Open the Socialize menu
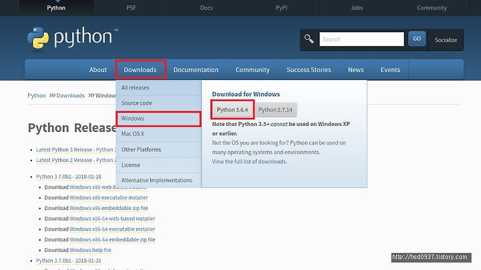The height and width of the screenshot is (270, 481). tap(446, 40)
